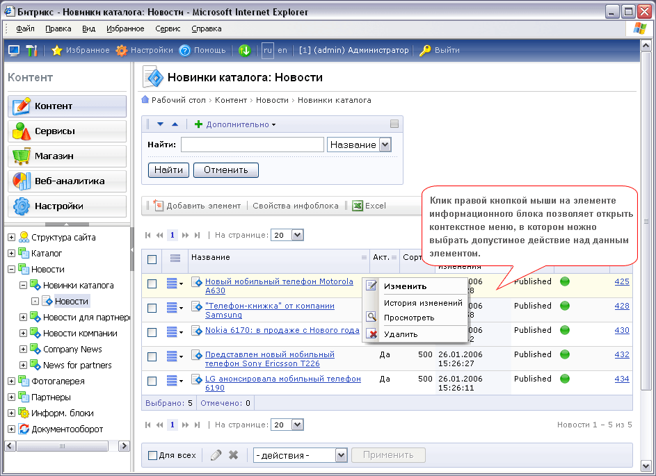Click the green update arrows icon
Screen dimensions: 656x476
click(x=244, y=51)
